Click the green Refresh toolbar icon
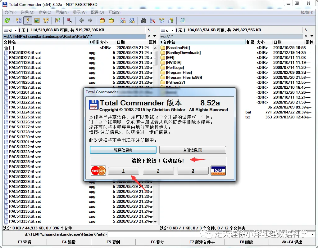This screenshot has height=248, width=318. click(x=7, y=20)
